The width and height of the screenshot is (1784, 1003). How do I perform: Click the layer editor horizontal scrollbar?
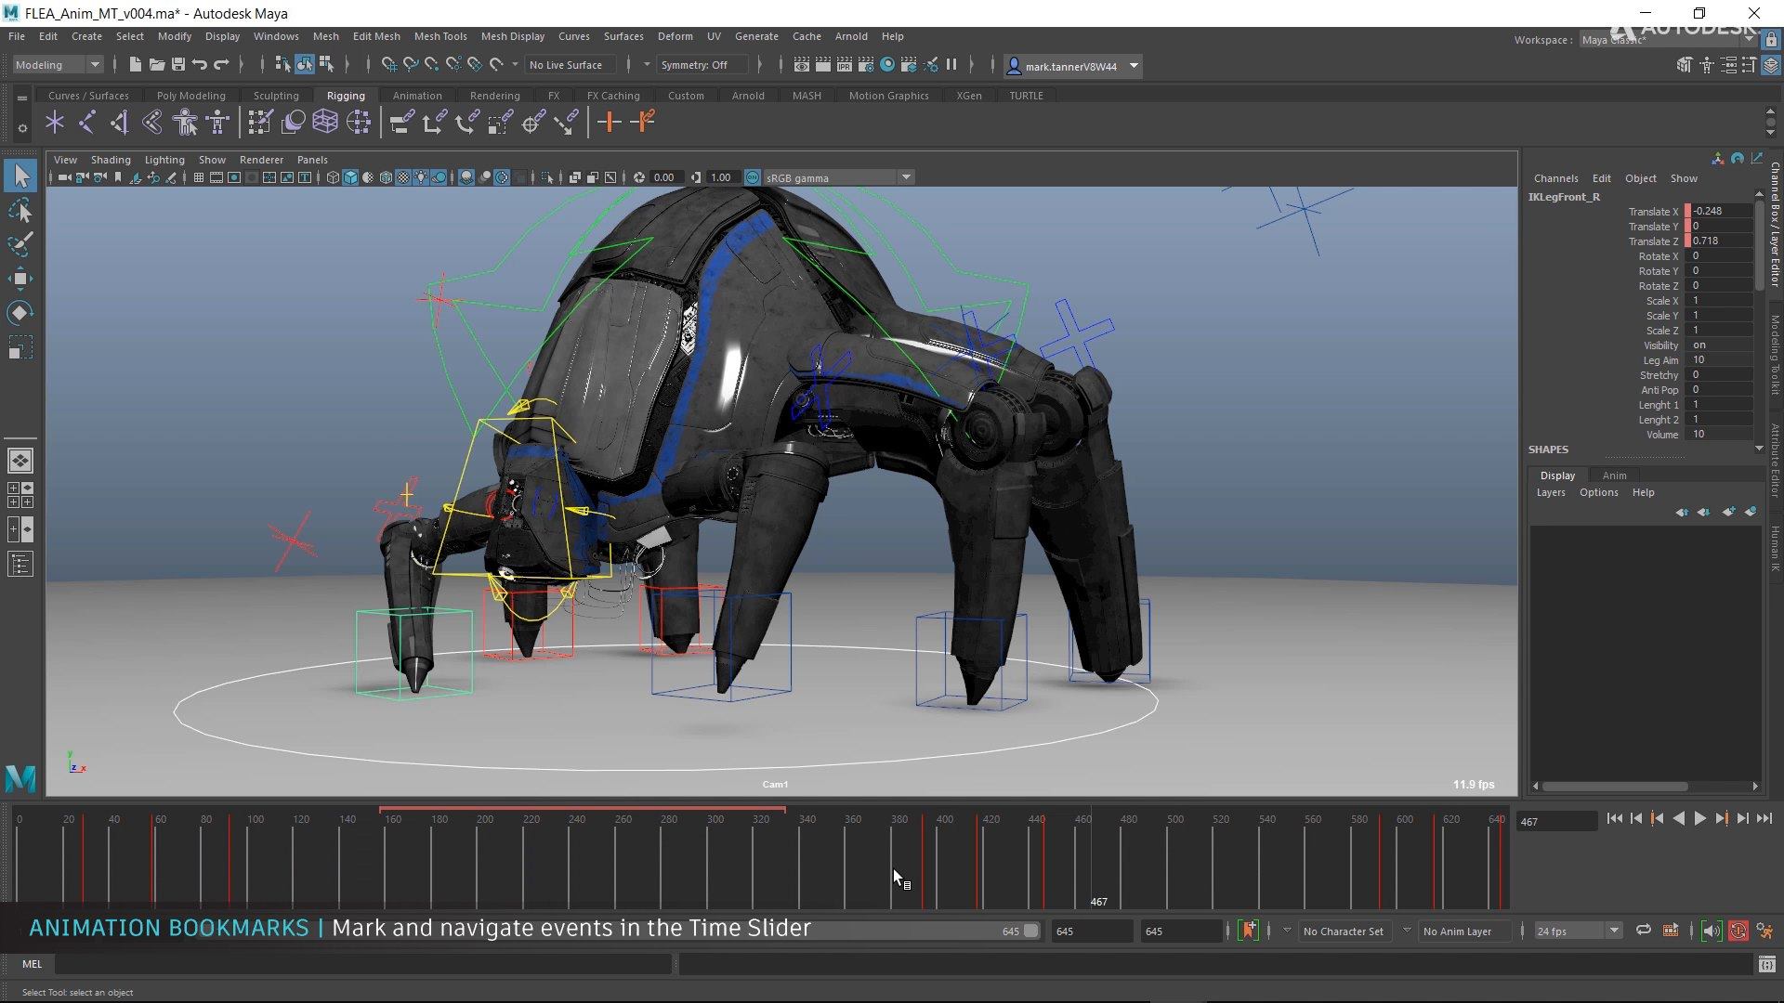point(1615,787)
